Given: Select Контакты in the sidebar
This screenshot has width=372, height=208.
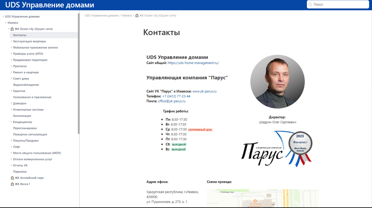Looking at the screenshot, I should [x=44, y=35].
